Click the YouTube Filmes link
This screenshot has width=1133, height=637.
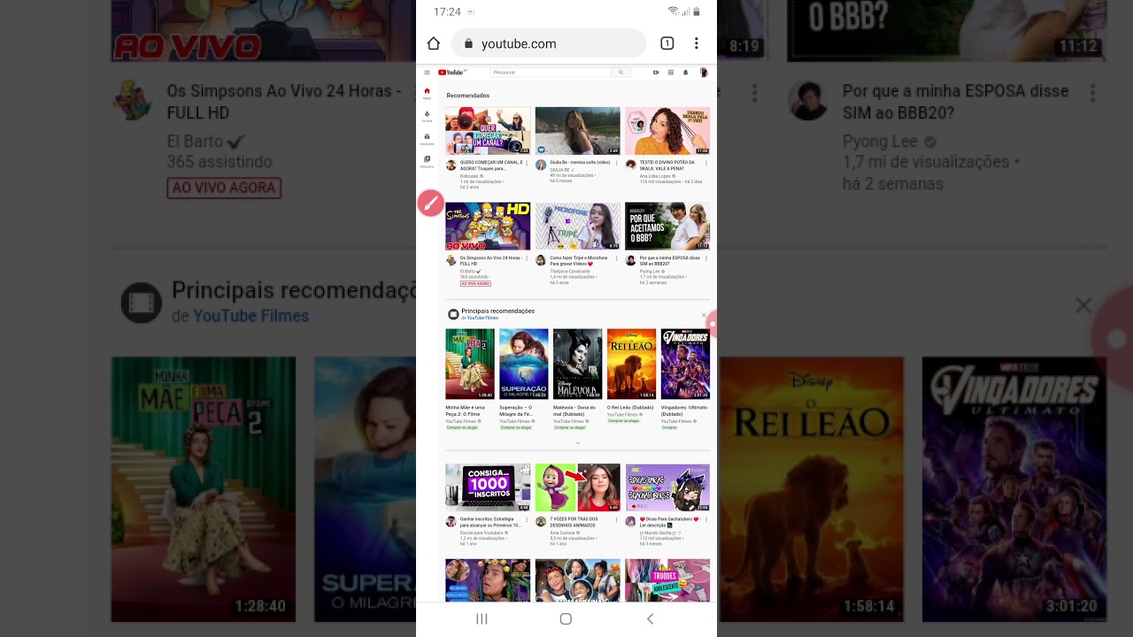[x=482, y=318]
